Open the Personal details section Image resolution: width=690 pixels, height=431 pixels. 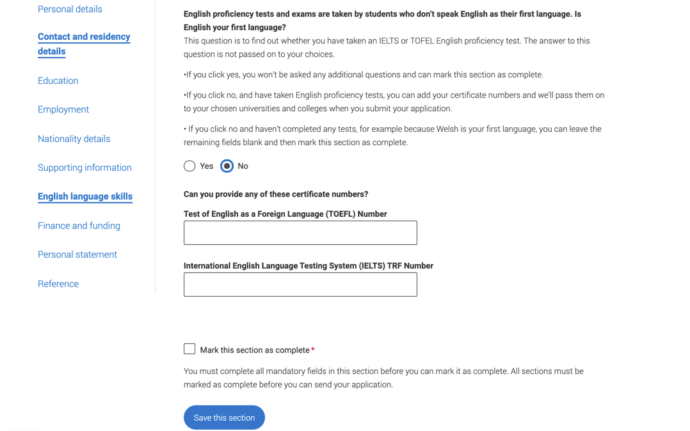70,9
